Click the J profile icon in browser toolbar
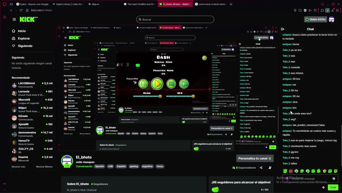This screenshot has height=193, width=342. click(x=327, y=10)
